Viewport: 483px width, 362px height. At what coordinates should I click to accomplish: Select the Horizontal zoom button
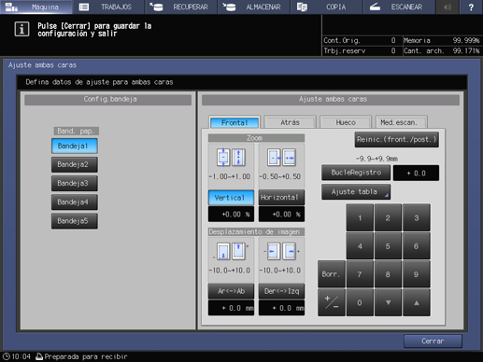[281, 198]
